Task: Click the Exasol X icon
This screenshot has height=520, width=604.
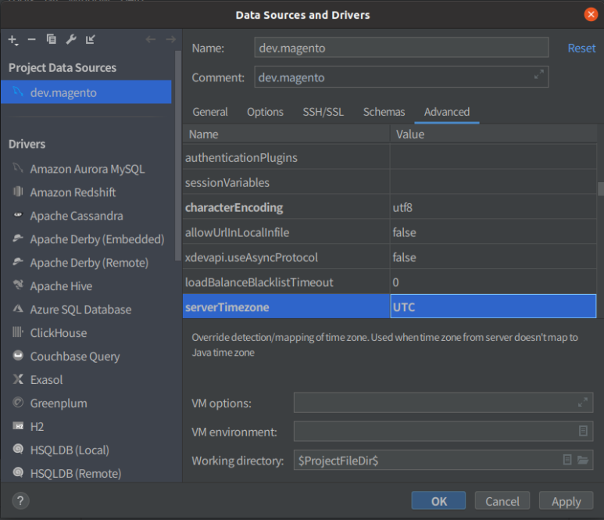Action: [x=18, y=379]
